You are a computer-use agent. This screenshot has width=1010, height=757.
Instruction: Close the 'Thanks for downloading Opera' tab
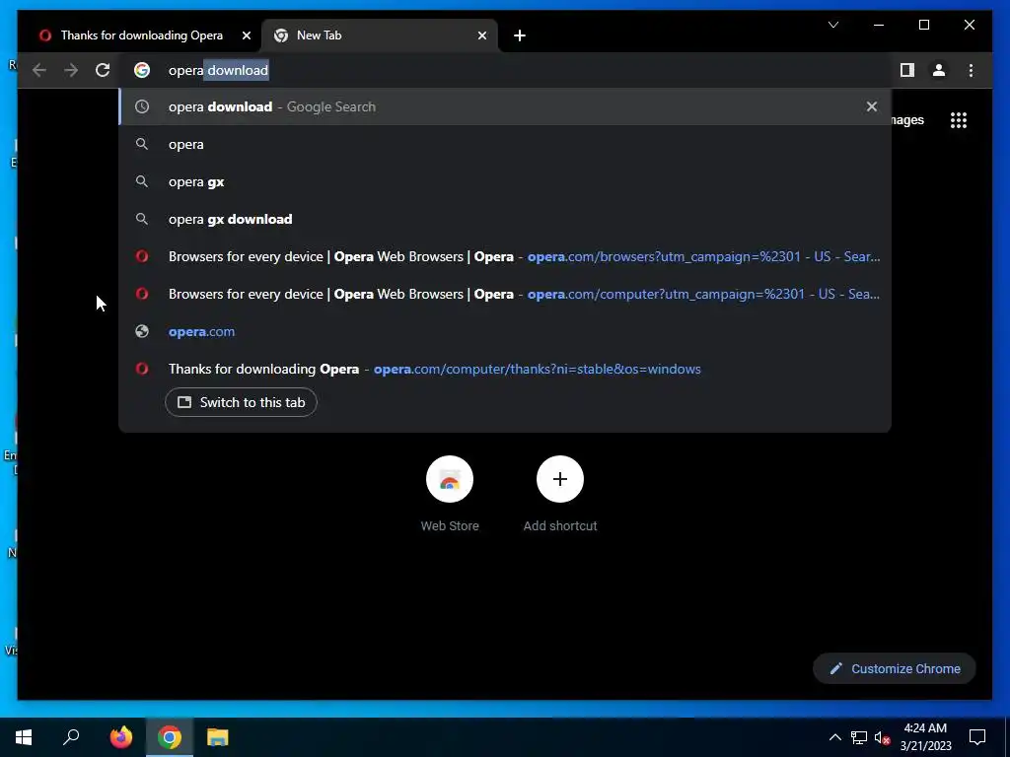pyautogui.click(x=246, y=35)
